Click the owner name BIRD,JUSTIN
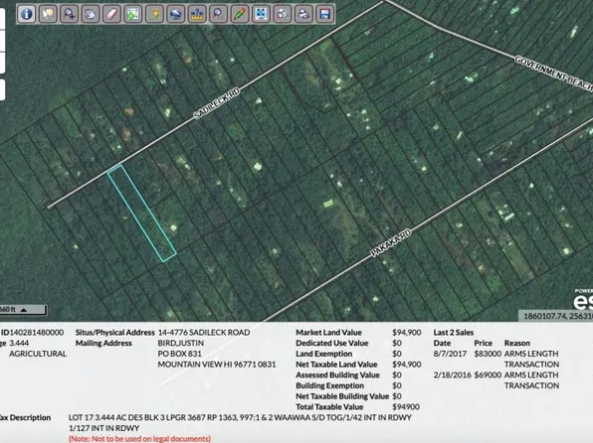The image size is (593, 443). [x=181, y=343]
